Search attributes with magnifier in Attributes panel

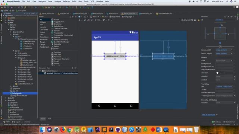click(x=225, y=17)
